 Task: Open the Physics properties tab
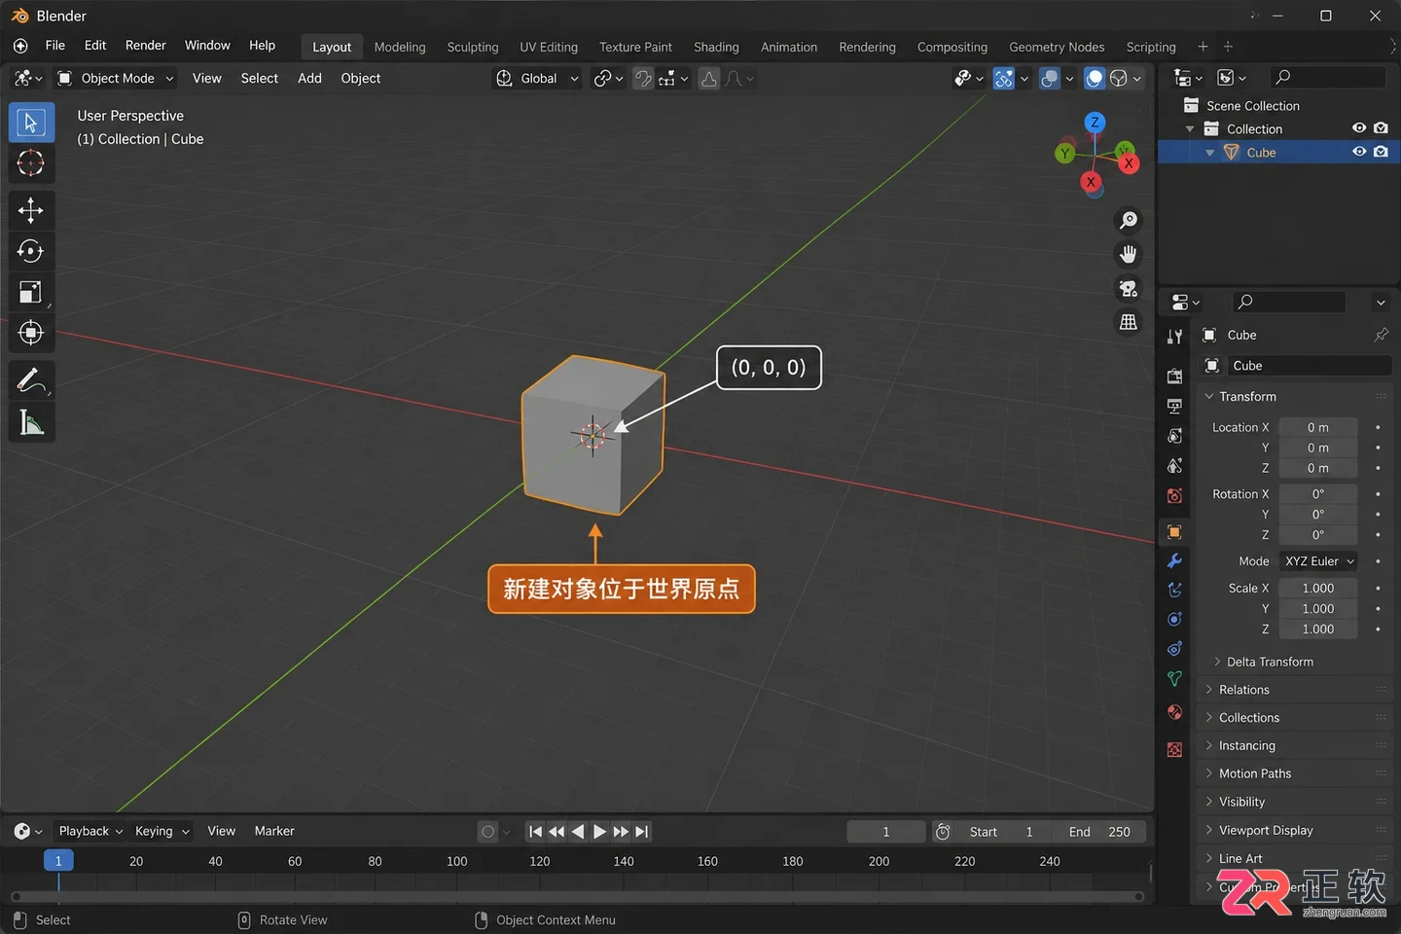pyautogui.click(x=1175, y=620)
